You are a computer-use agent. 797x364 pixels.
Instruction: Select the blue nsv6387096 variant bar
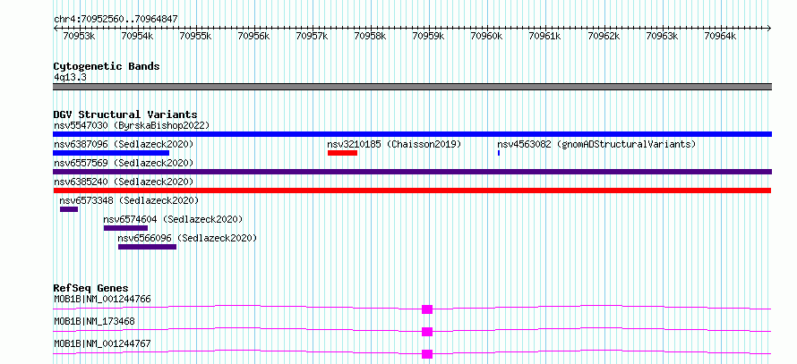click(111, 153)
